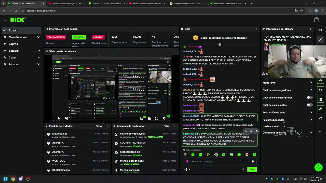Reply to xgatitomiaux's chat message
The image size is (326, 183).
click(246, 131)
